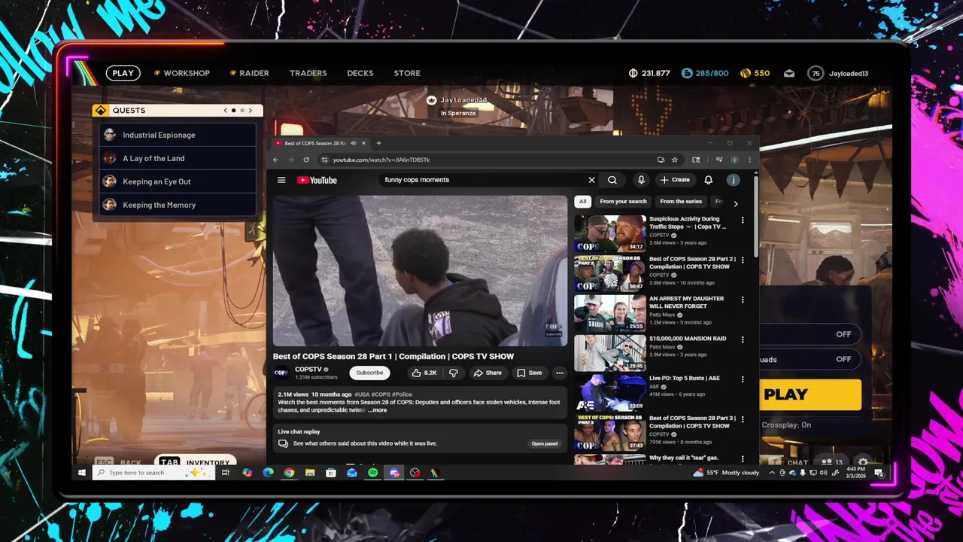This screenshot has height=542, width=963.
Task: Open the Create dropdown button
Action: [675, 180]
